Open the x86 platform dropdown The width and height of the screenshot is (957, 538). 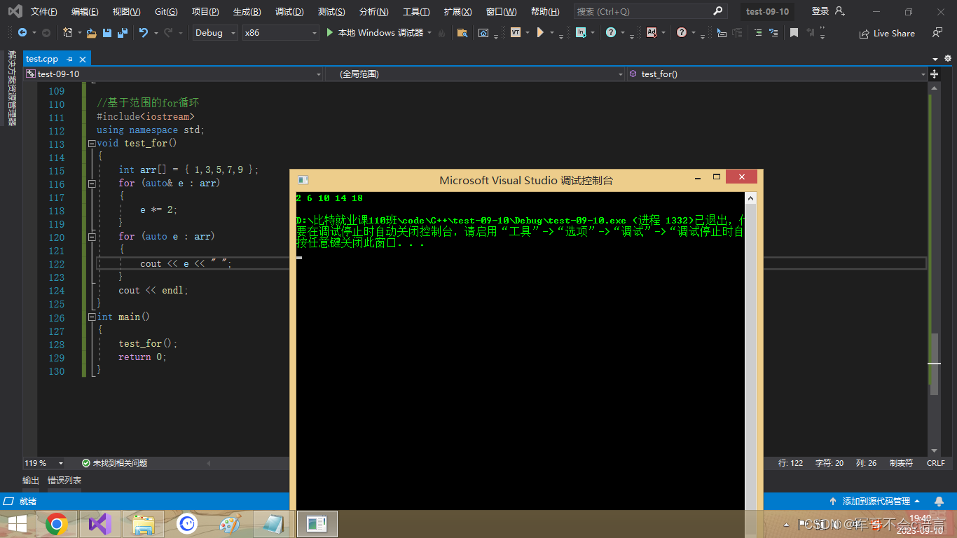click(280, 33)
